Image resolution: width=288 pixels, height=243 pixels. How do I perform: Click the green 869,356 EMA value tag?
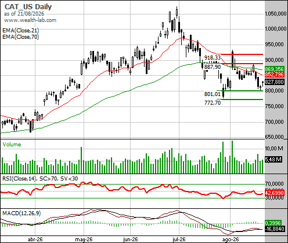click(x=274, y=69)
